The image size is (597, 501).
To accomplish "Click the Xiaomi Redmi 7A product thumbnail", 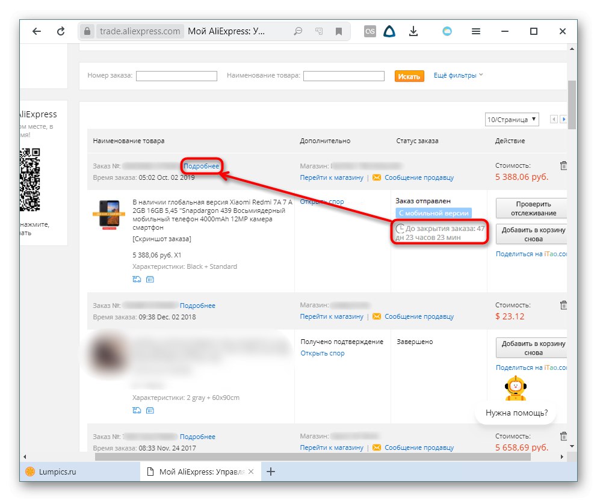I will click(x=109, y=215).
